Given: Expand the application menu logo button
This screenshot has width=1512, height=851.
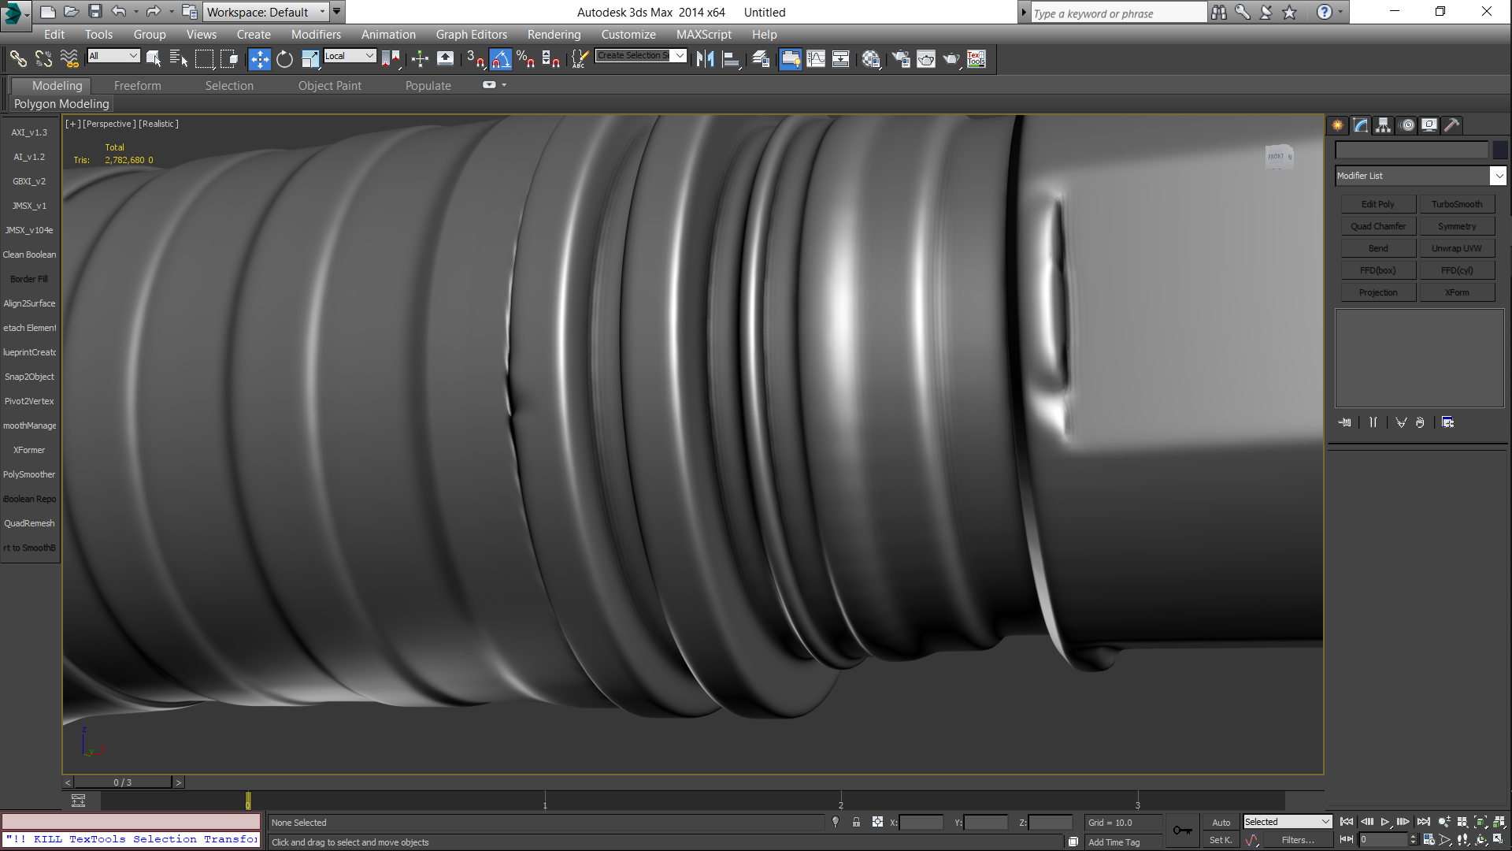Looking at the screenshot, I should (16, 14).
